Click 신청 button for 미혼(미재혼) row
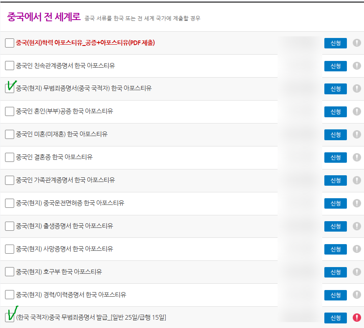This screenshot has height=328, width=364. [336, 135]
